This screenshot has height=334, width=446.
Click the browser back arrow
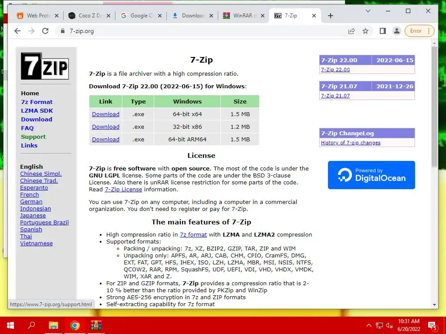17,31
